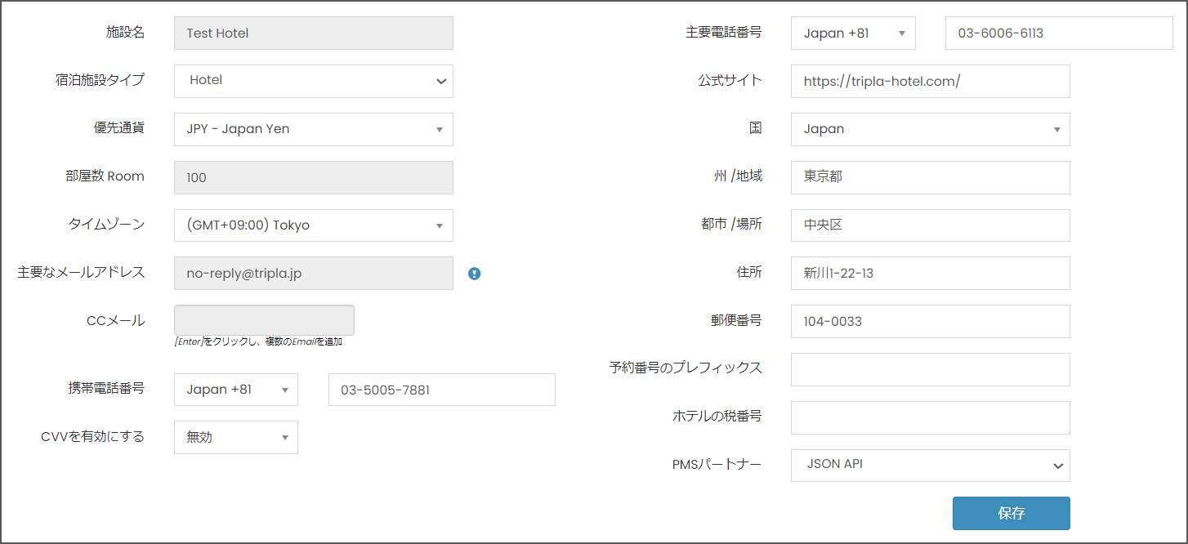Click the mobile number field 03-5005-7881
1188x544 pixels.
pos(441,390)
